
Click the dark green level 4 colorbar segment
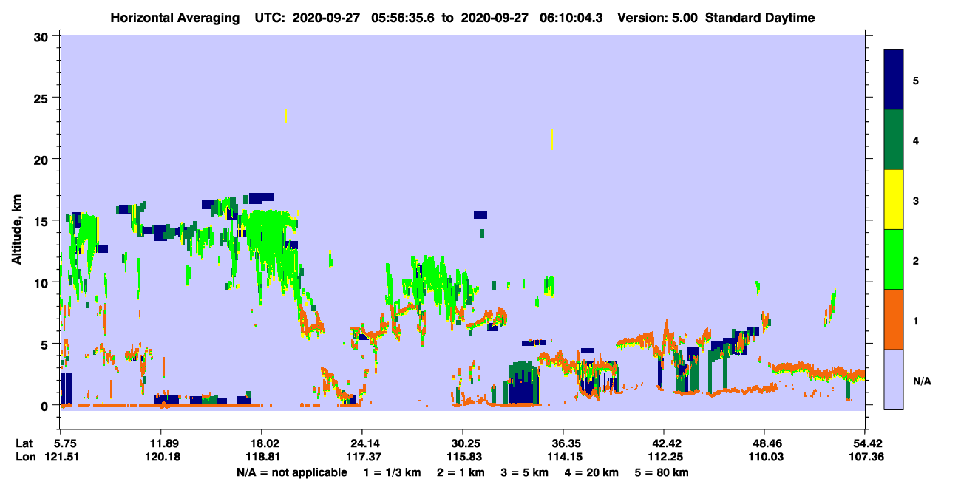click(894, 140)
